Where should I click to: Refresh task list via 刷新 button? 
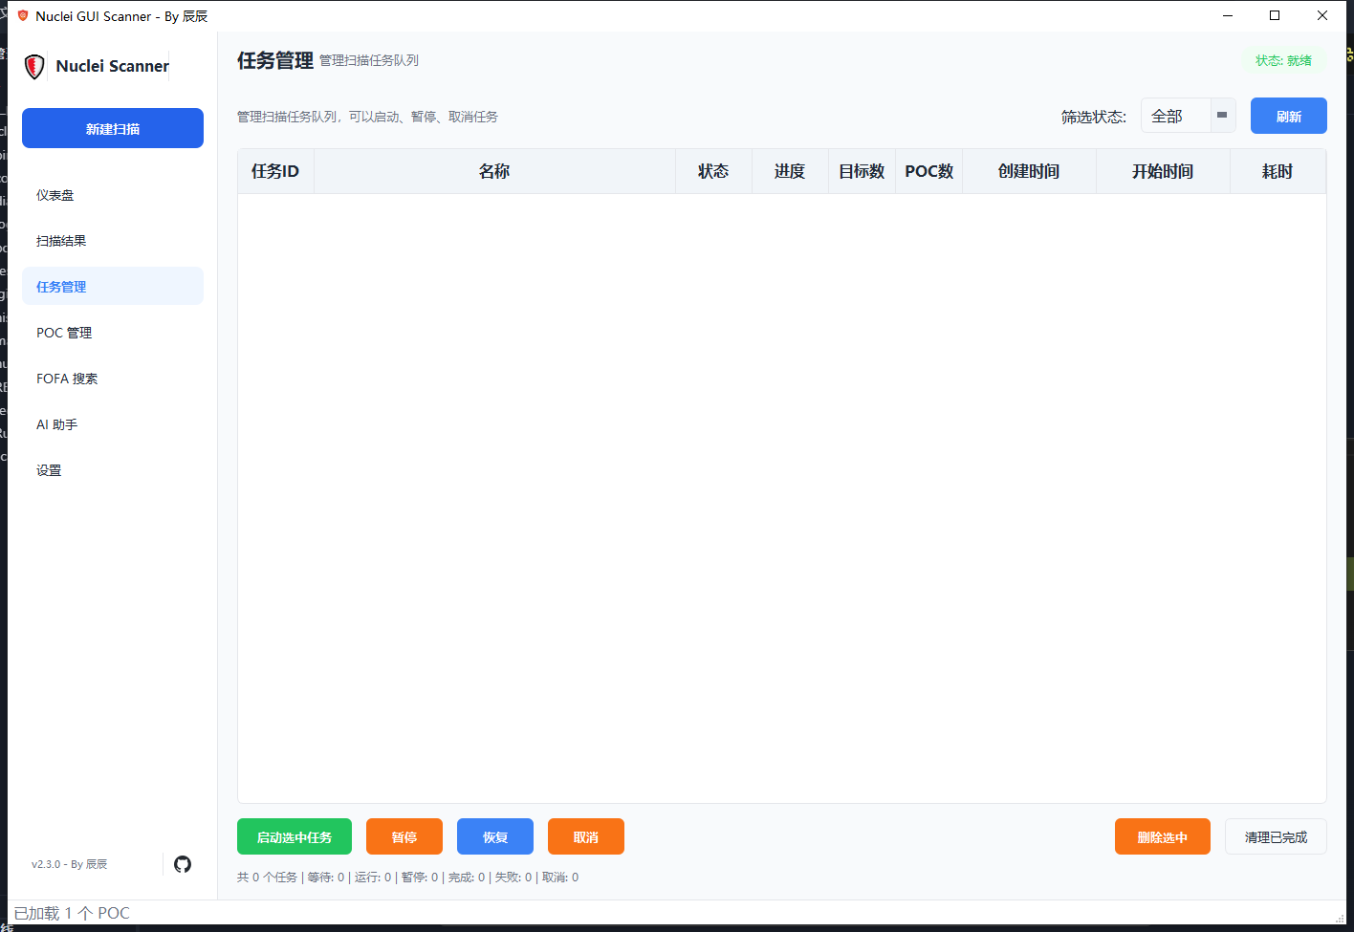click(1288, 116)
